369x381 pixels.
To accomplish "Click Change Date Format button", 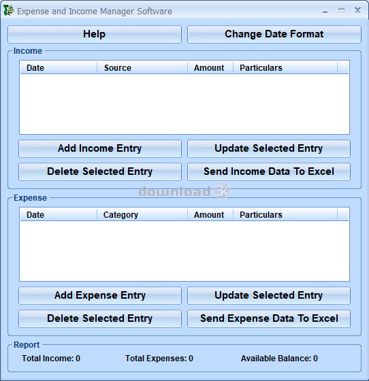I will (x=274, y=34).
